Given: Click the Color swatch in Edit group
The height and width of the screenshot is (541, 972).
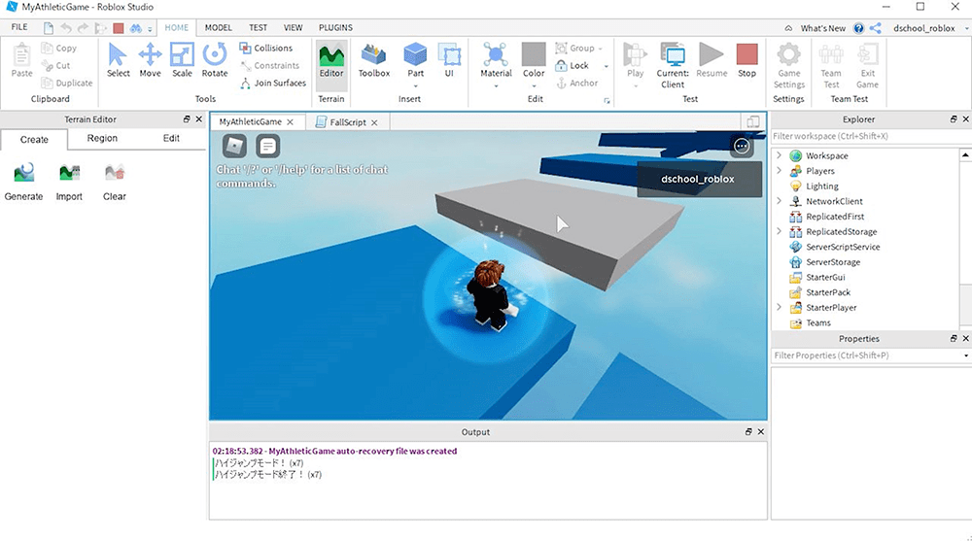Looking at the screenshot, I should point(533,60).
